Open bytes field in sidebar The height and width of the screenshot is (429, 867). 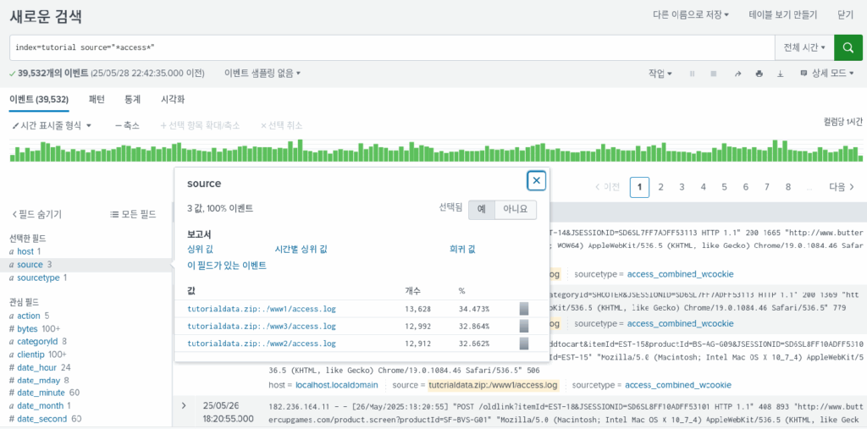(27, 329)
